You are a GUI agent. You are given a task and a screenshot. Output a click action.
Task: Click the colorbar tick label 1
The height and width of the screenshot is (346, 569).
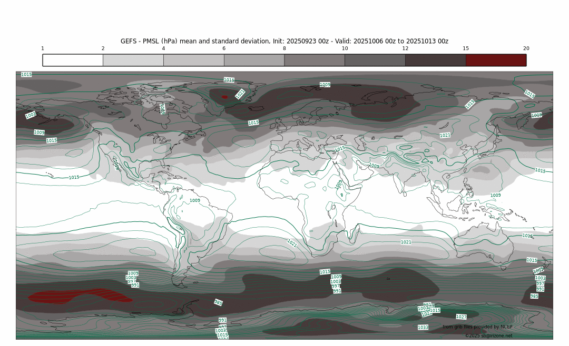click(x=43, y=48)
